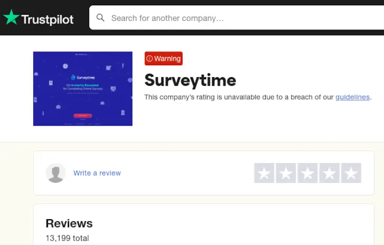This screenshot has height=245, width=384.
Task: Select the first rating star
Action: [264, 173]
